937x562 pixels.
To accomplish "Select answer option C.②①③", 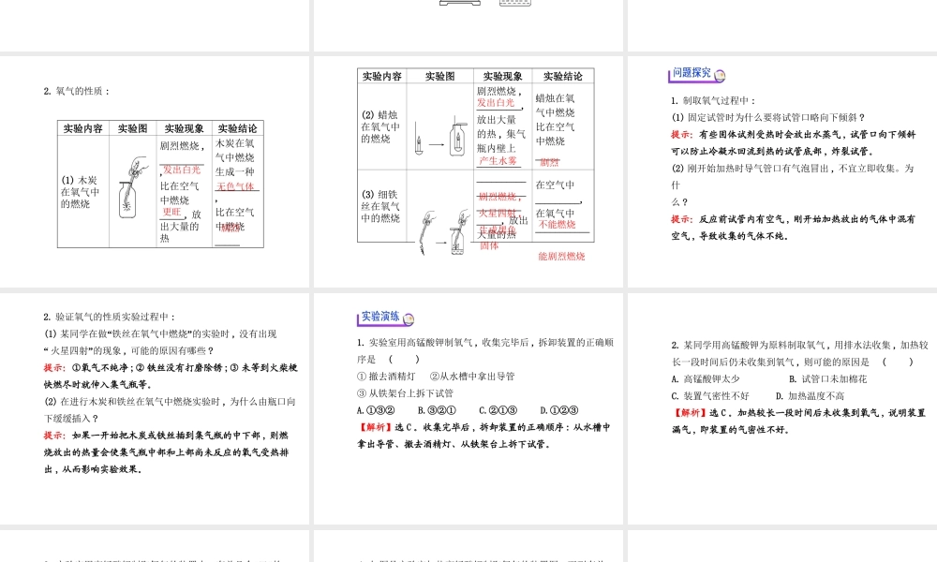I will (x=498, y=410).
